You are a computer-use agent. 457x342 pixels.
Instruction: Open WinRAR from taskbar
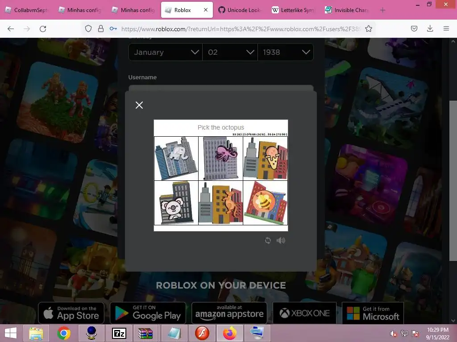click(145, 333)
